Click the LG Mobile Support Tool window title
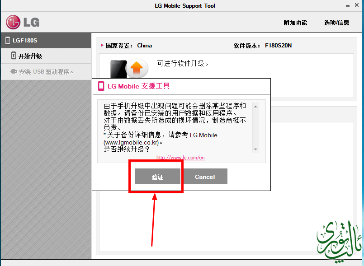364x266 pixels. (x=185, y=6)
